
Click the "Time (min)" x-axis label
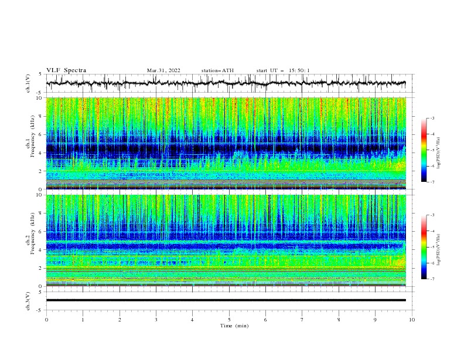pyautogui.click(x=234, y=326)
